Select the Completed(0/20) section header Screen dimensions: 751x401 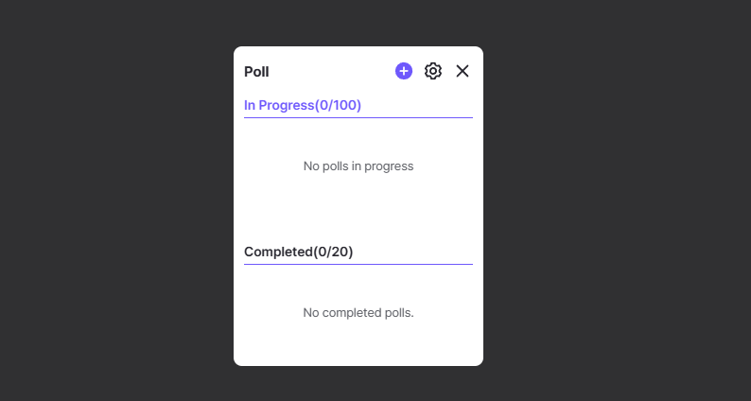(299, 252)
